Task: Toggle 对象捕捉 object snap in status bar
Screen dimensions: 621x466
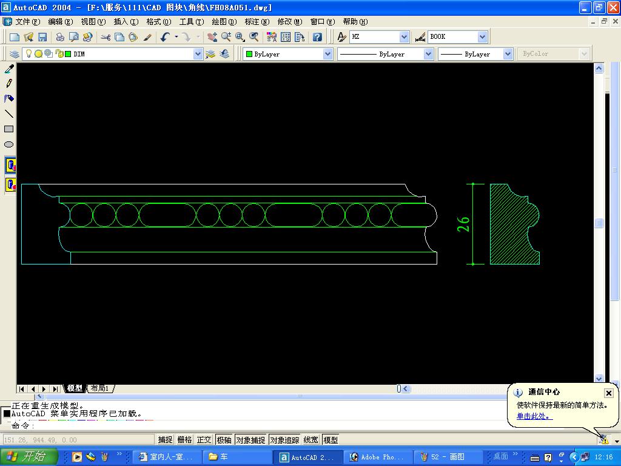Action: (x=250, y=440)
